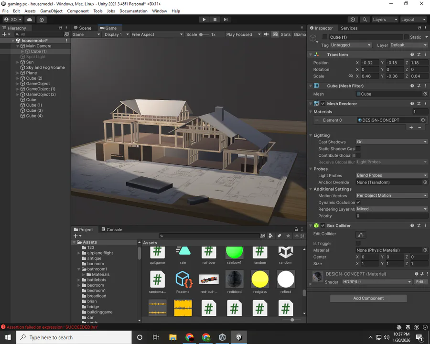Screen dimensions: 430x344
Task: Open the Unity app on the taskbar
Action: (x=239, y=337)
